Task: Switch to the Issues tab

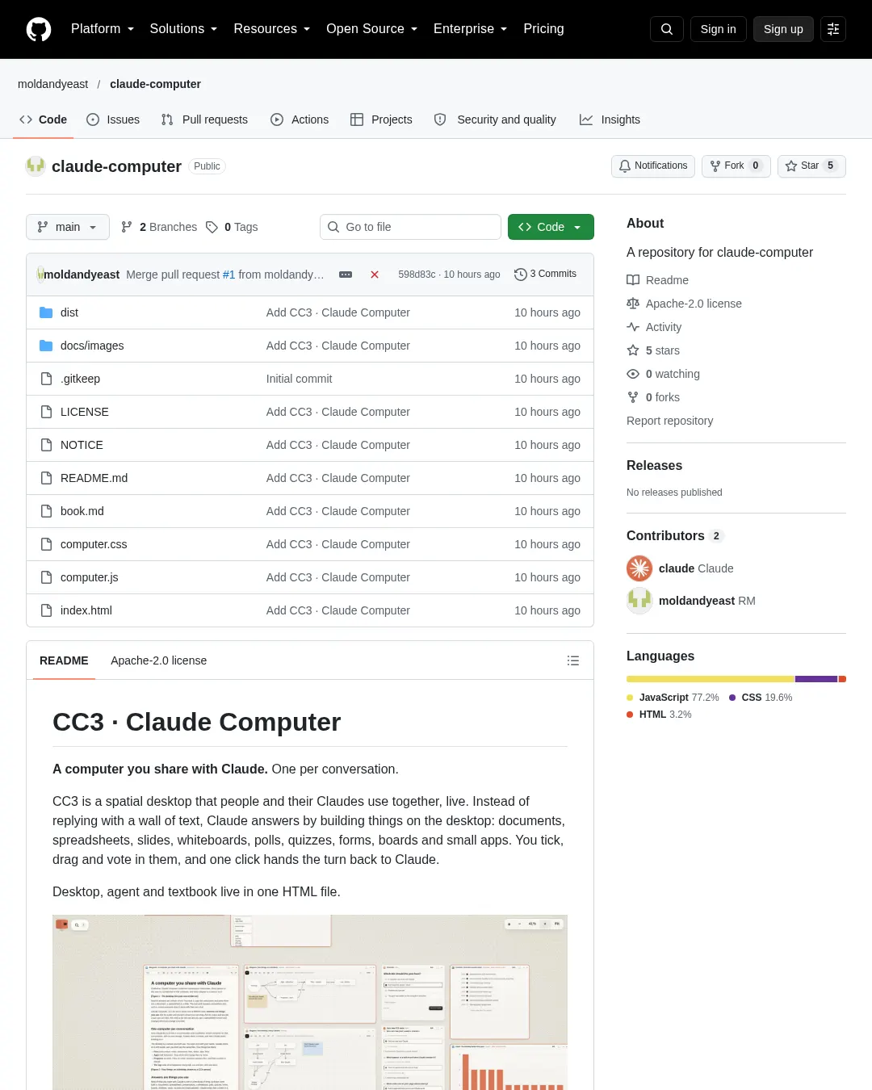Action: point(113,119)
